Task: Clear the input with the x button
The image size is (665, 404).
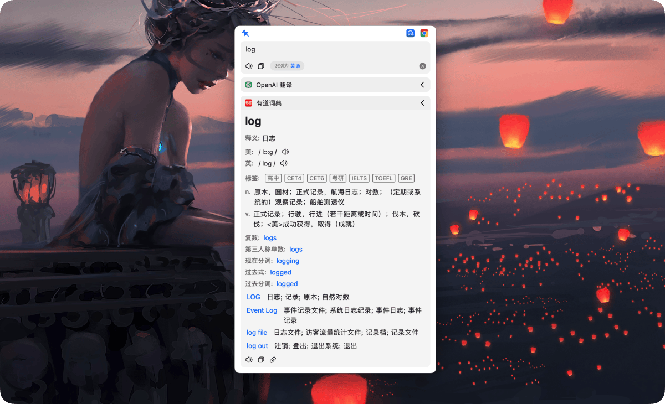Action: pyautogui.click(x=423, y=66)
